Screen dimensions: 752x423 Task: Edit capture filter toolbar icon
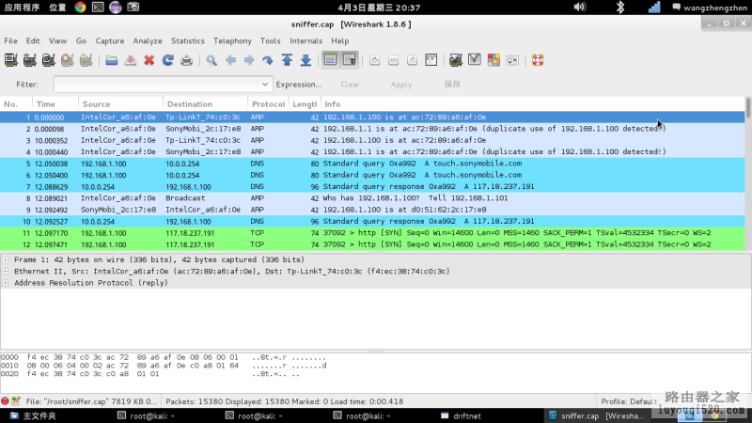point(456,60)
